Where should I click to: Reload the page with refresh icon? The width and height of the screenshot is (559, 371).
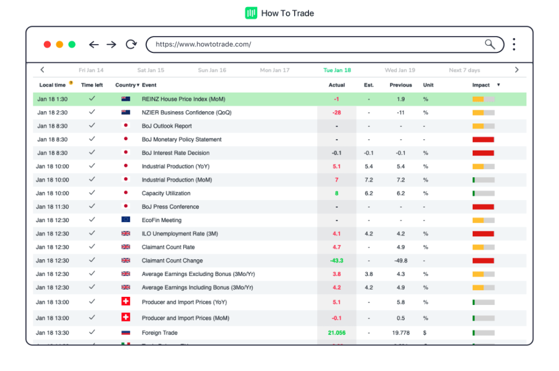(131, 45)
